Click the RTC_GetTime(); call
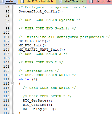Viewport: 112px width, 114px height. pyautogui.click(x=38, y=105)
